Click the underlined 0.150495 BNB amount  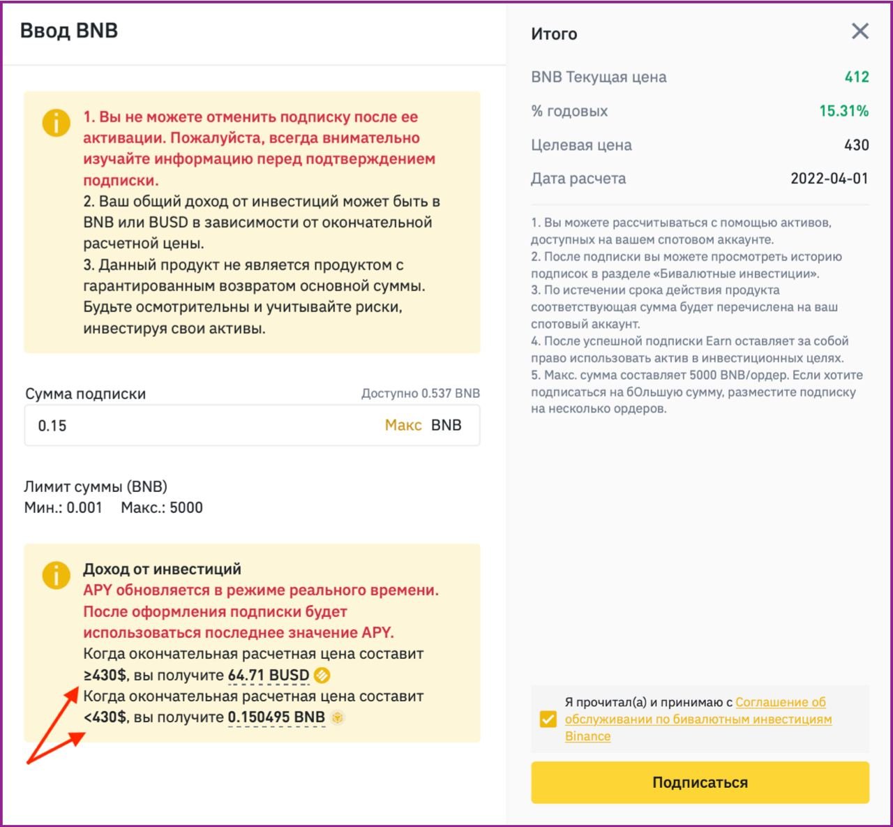pyautogui.click(x=276, y=717)
